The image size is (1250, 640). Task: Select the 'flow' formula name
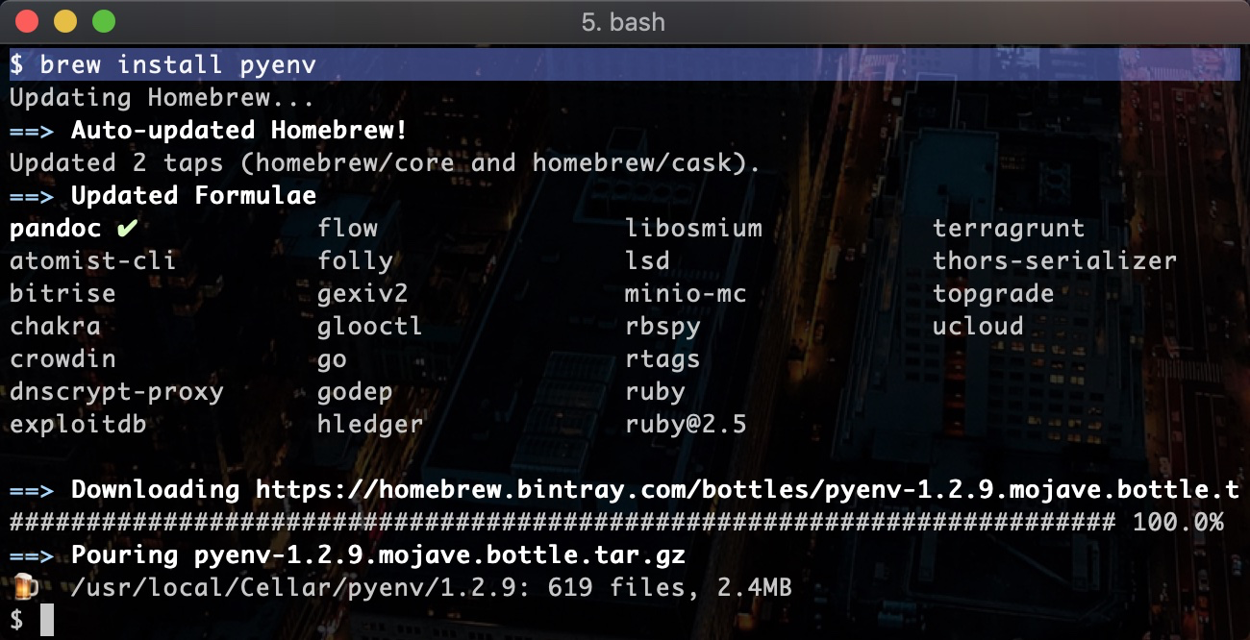[x=347, y=229]
